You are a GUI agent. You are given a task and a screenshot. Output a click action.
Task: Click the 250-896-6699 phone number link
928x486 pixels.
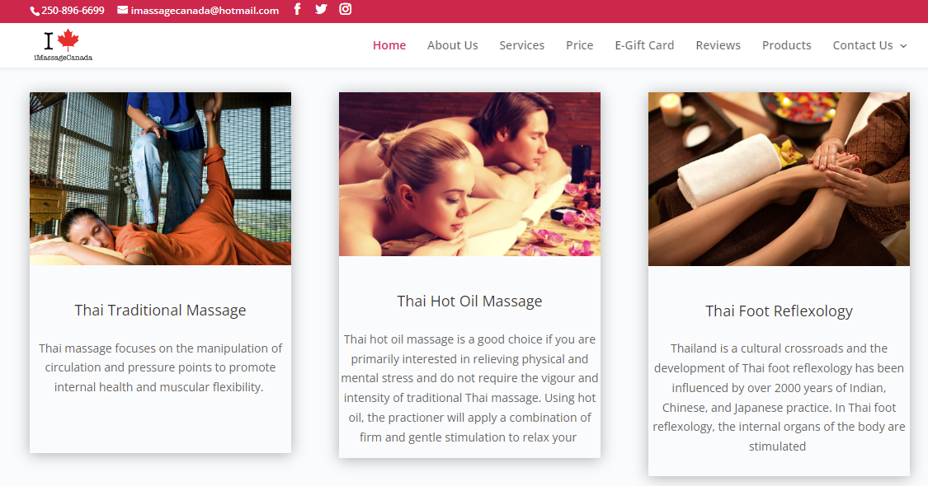pyautogui.click(x=73, y=11)
